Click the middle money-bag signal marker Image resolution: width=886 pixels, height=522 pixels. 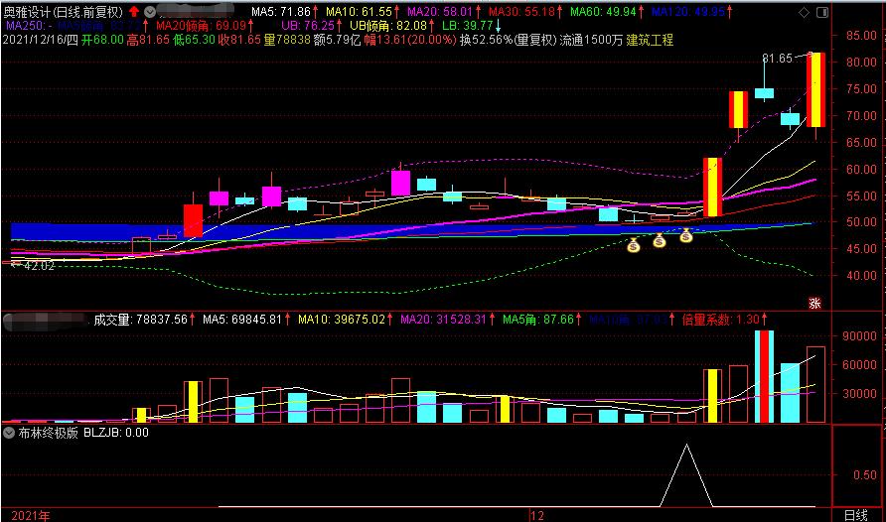[x=660, y=241]
